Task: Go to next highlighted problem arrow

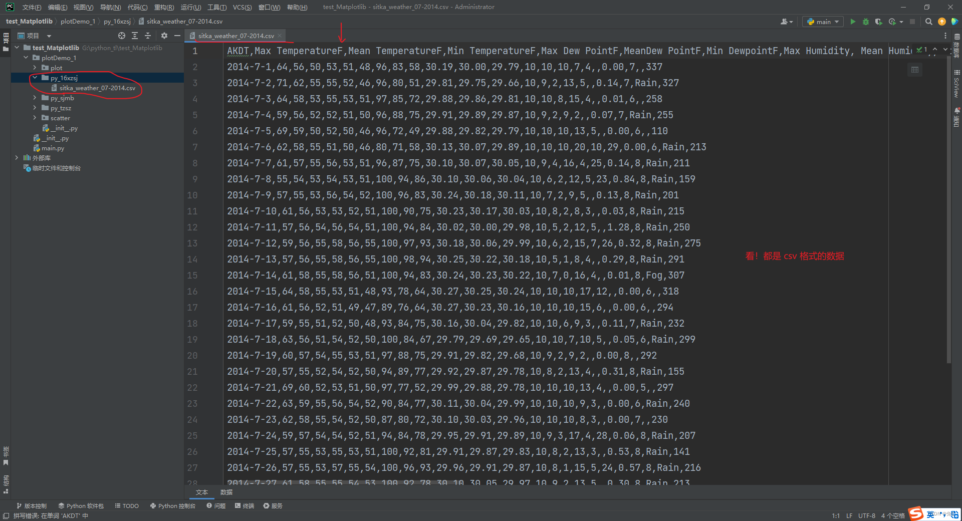Action: pyautogui.click(x=945, y=50)
